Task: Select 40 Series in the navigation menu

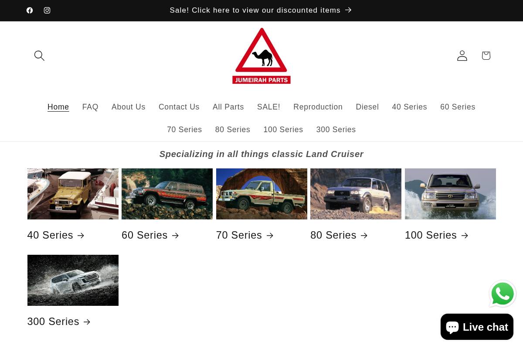Action: (x=410, y=107)
